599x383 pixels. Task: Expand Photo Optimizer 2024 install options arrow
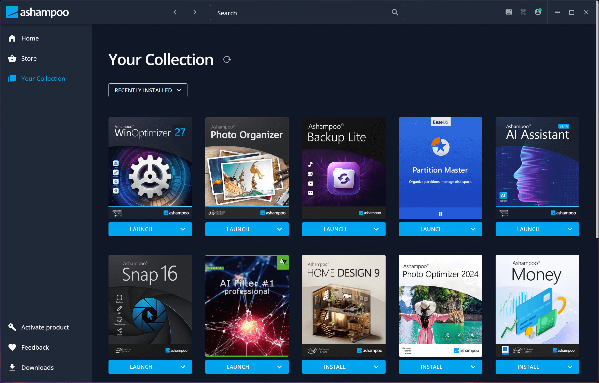click(x=473, y=367)
